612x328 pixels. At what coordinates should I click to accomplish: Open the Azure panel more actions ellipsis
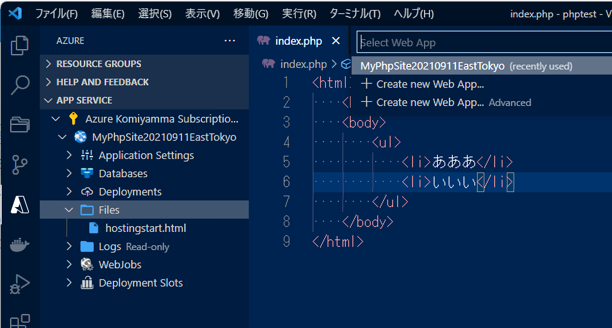[x=230, y=41]
